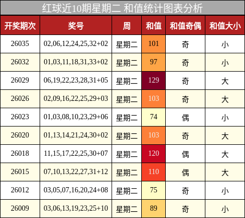
Task: Click sum value 103 in row 26020
Action: click(x=154, y=135)
